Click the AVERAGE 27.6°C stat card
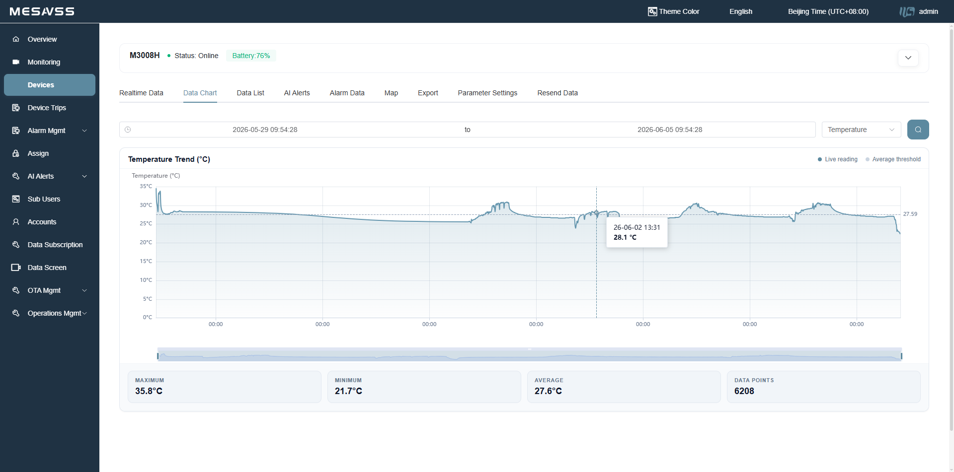The height and width of the screenshot is (472, 954). 624,387
